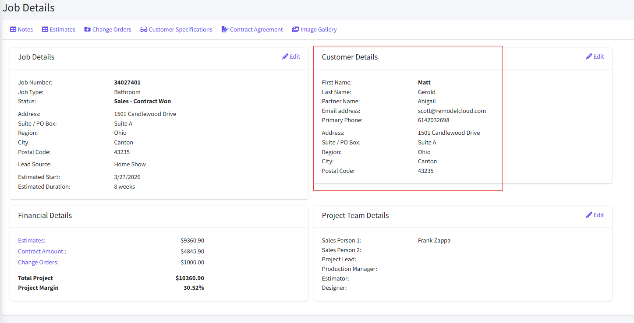
Task: Click the glasses icon for Customer Specifications
Action: pos(144,30)
